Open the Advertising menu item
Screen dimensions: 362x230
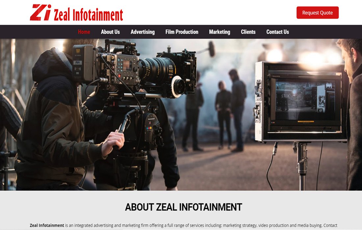(x=143, y=32)
